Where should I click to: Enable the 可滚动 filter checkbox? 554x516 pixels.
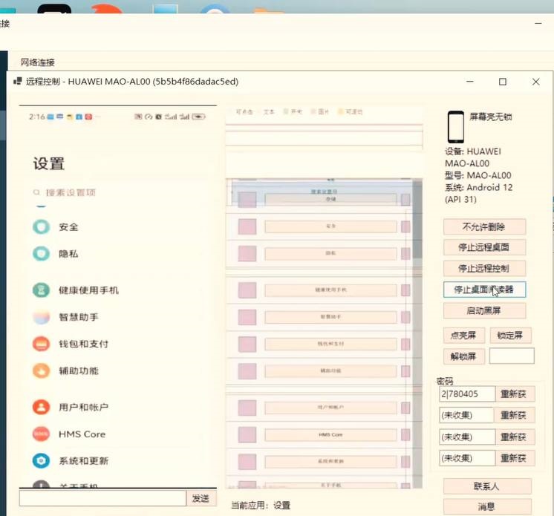(341, 112)
